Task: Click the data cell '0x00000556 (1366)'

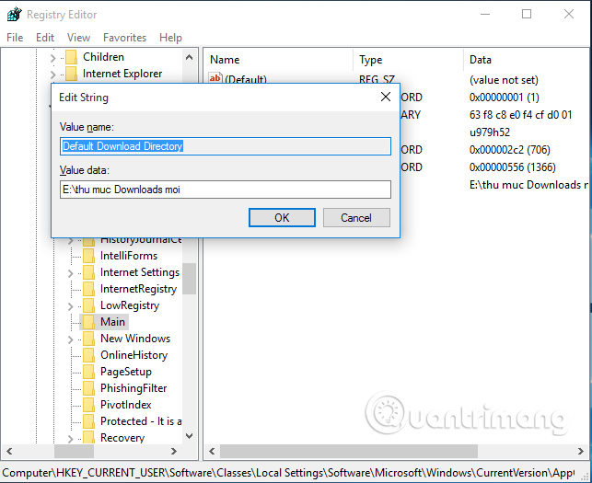Action: click(513, 167)
